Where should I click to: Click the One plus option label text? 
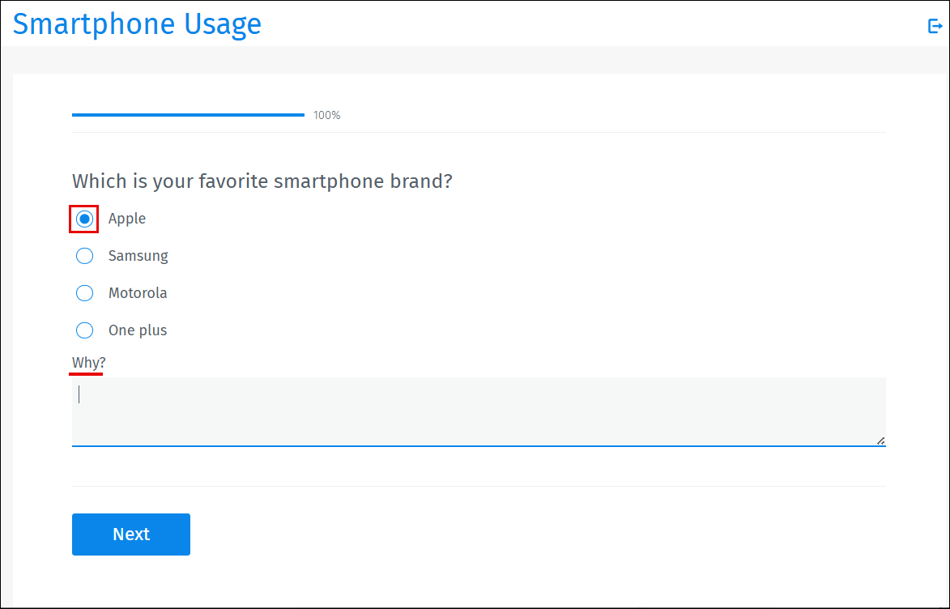tap(137, 330)
